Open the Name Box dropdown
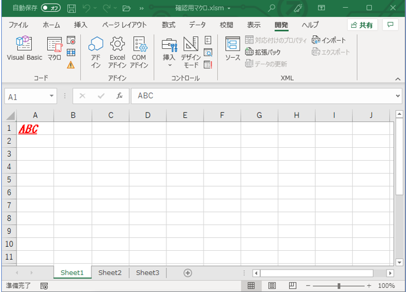Image resolution: width=406 pixels, height=292 pixels. click(51, 96)
